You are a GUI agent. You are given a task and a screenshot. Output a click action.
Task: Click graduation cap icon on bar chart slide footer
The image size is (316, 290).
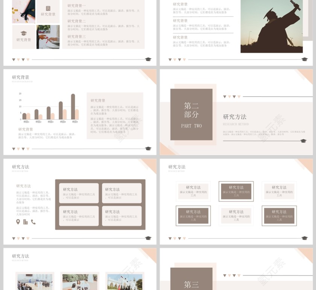point(148,149)
